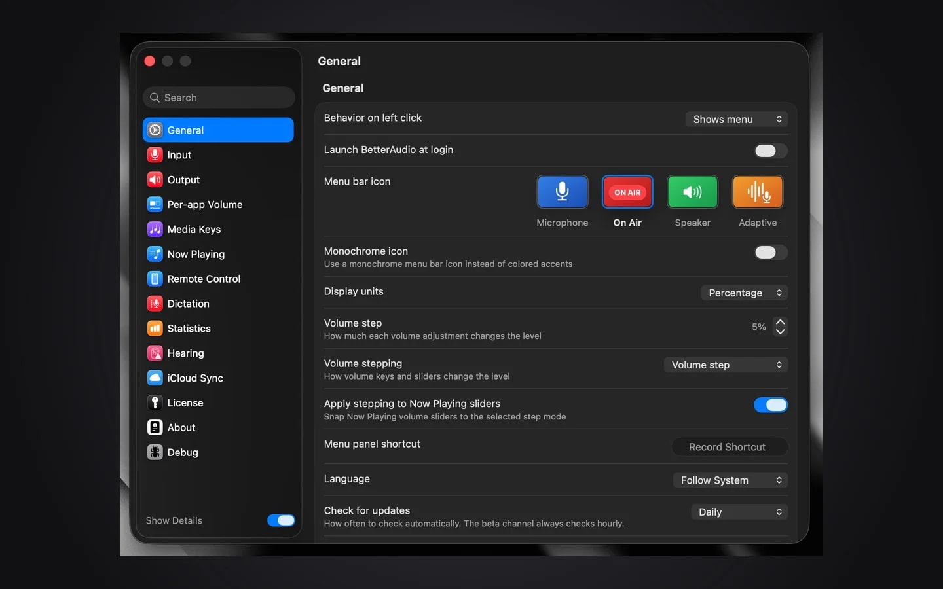This screenshot has width=943, height=589.
Task: Change Check for updates from Daily
Action: [x=739, y=512]
